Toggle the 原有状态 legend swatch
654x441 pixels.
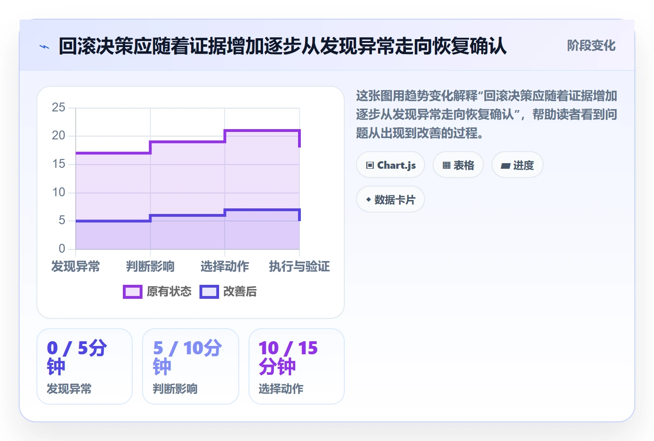[133, 292]
